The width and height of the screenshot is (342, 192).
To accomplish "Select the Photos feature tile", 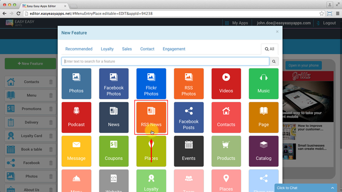I will point(76,84).
